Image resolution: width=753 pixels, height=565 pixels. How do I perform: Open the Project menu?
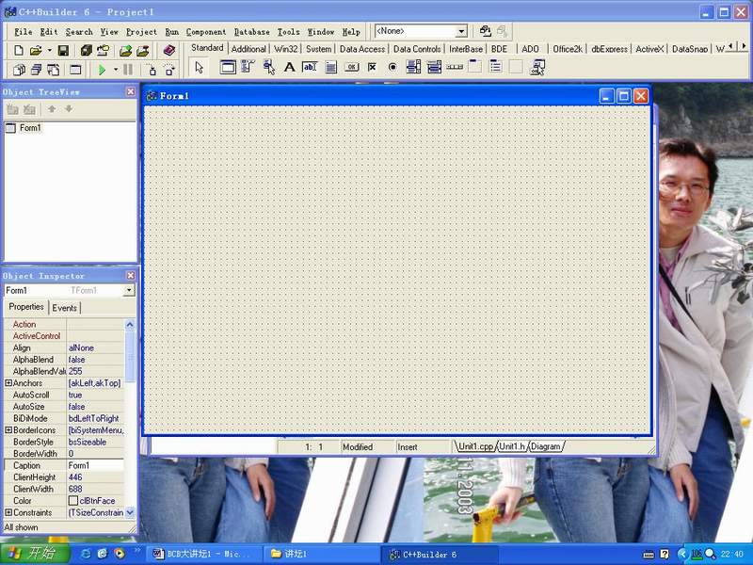(141, 32)
